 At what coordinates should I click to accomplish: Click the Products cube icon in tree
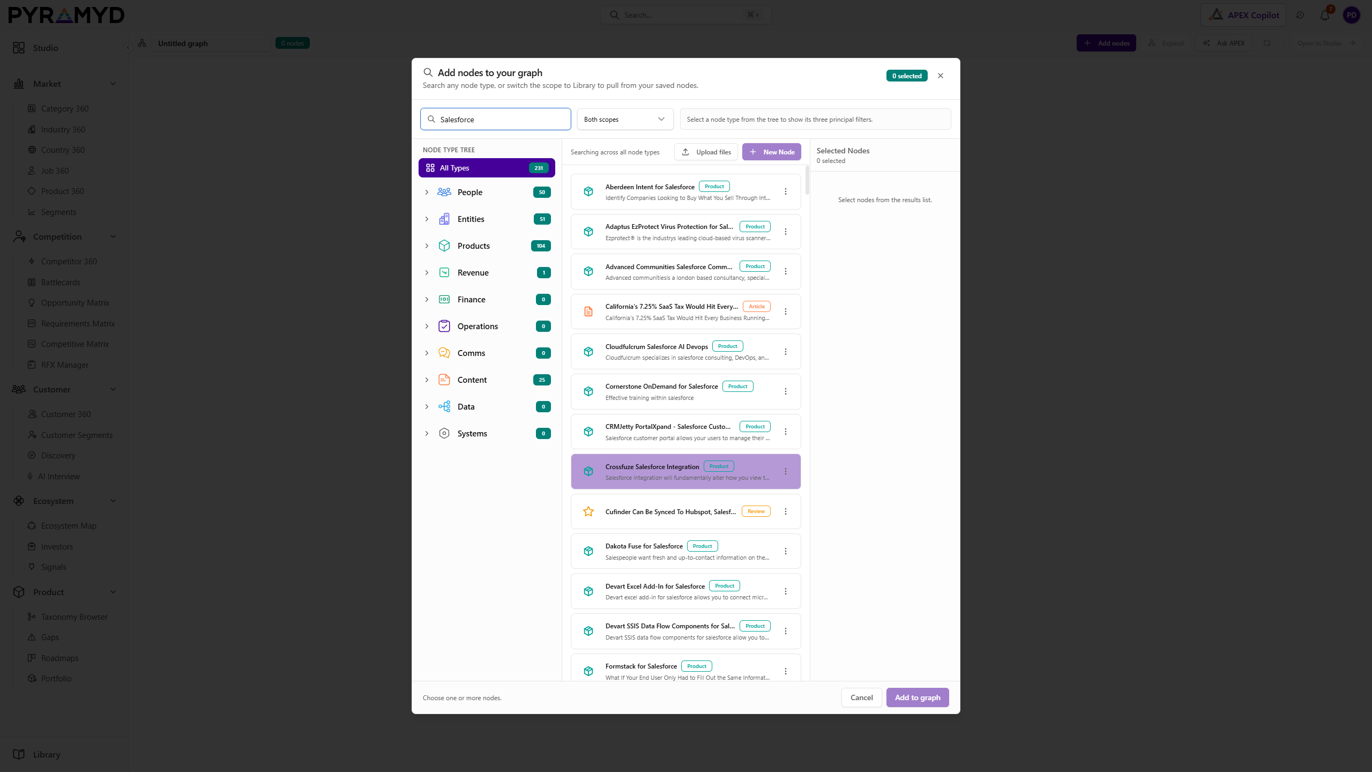pyautogui.click(x=444, y=246)
